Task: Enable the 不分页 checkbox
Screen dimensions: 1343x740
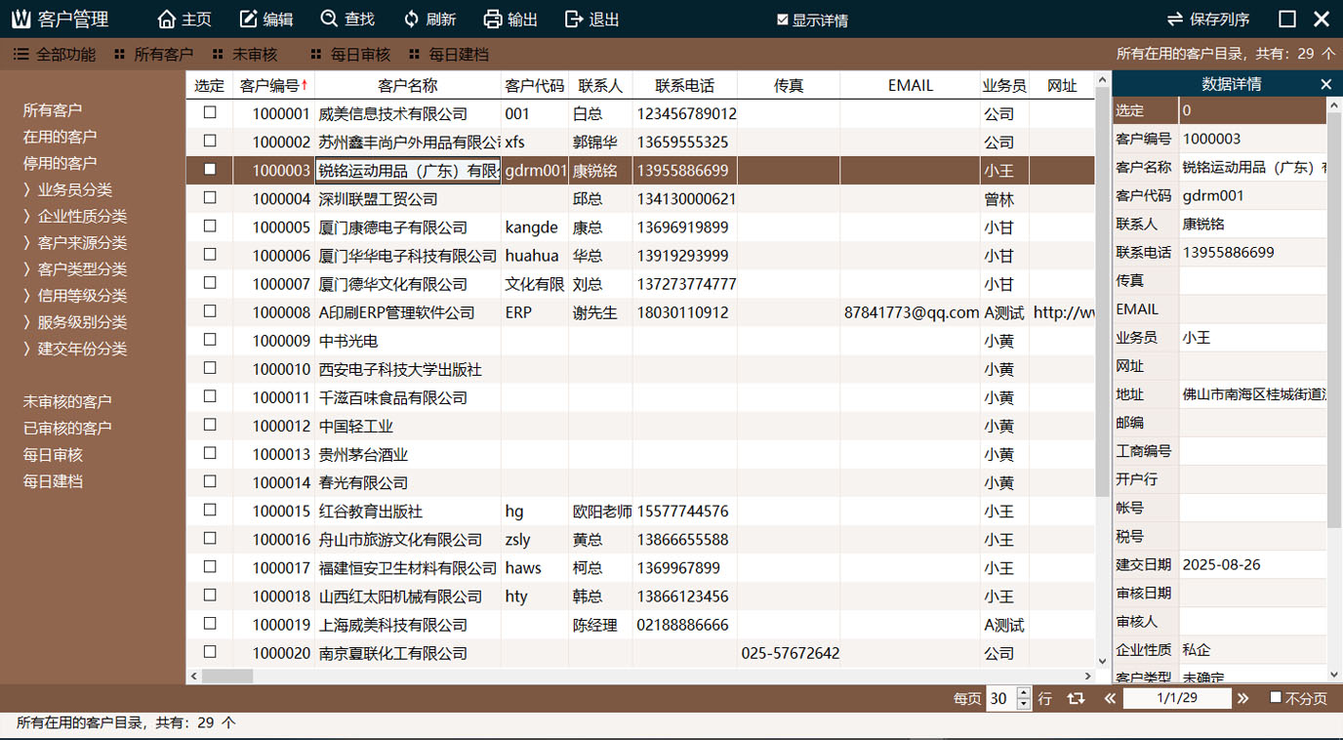Action: pos(1275,698)
